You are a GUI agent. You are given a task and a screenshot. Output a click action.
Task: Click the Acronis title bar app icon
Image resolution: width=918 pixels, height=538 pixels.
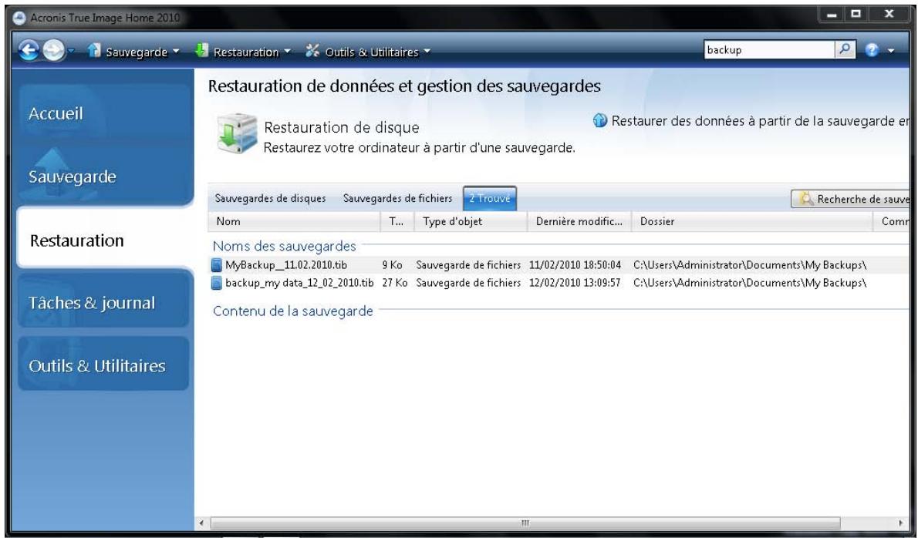point(19,18)
